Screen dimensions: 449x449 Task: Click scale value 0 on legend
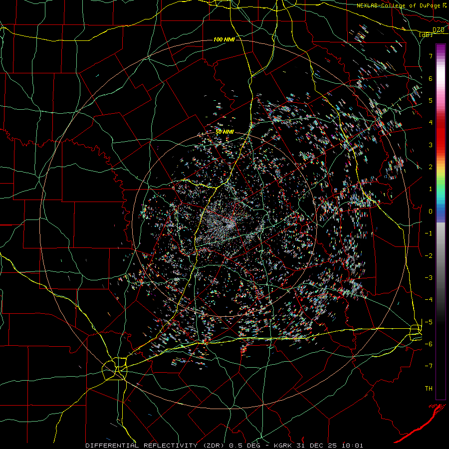(431, 212)
